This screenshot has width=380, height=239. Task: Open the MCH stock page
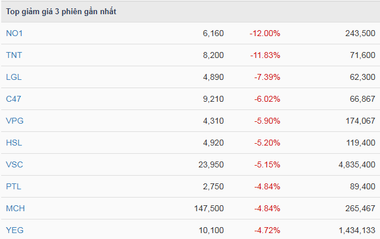point(15,208)
